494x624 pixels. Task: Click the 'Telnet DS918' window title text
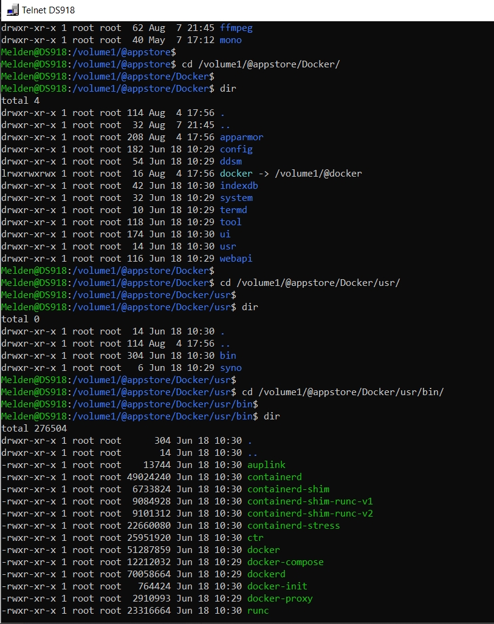coord(48,10)
